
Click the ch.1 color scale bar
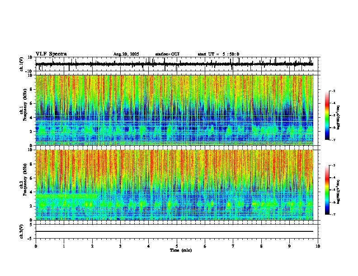[x=327, y=115]
